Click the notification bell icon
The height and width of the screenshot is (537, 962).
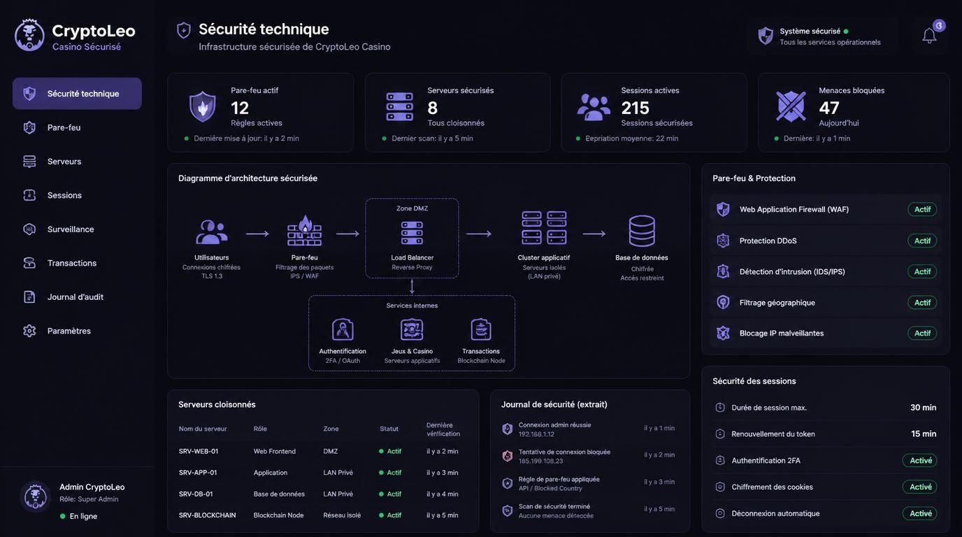tap(929, 36)
